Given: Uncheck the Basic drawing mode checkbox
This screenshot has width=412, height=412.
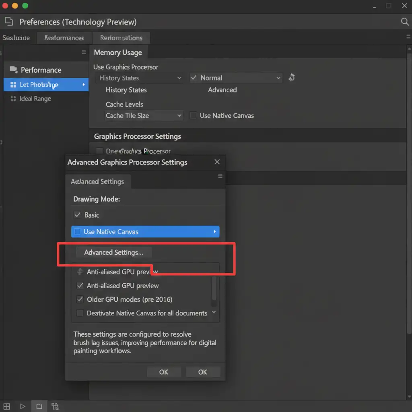Looking at the screenshot, I should tap(77, 215).
